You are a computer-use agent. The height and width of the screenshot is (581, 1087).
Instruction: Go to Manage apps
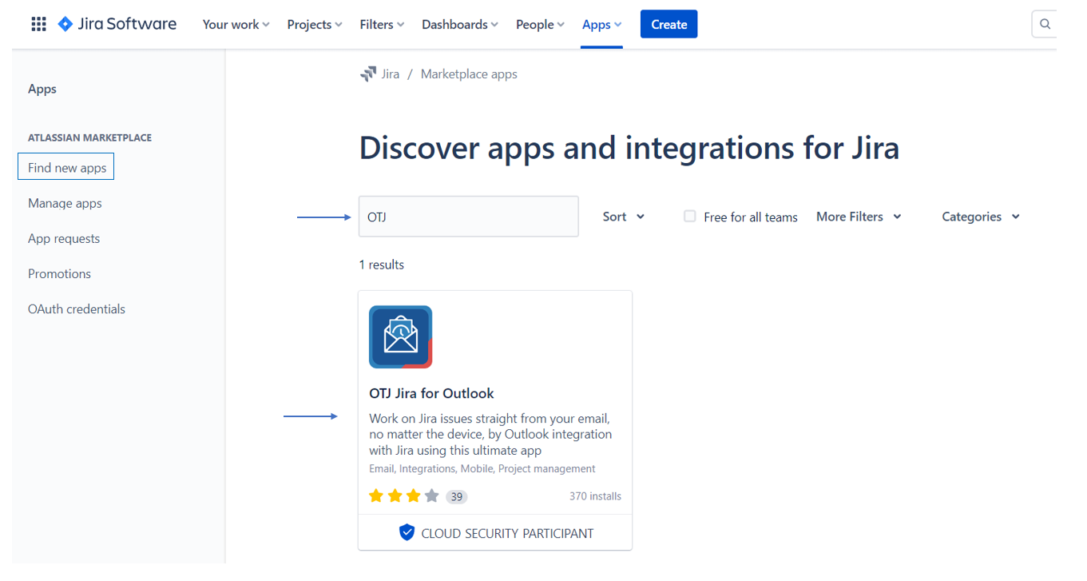click(65, 203)
